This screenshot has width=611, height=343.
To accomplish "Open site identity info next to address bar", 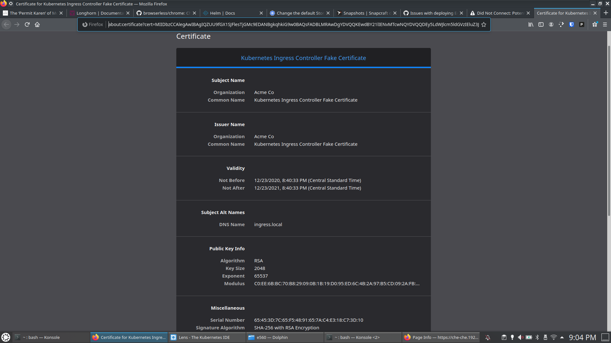I will coord(84,24).
